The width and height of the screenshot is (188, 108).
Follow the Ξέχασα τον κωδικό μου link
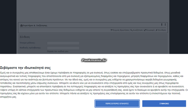tap(58, 51)
